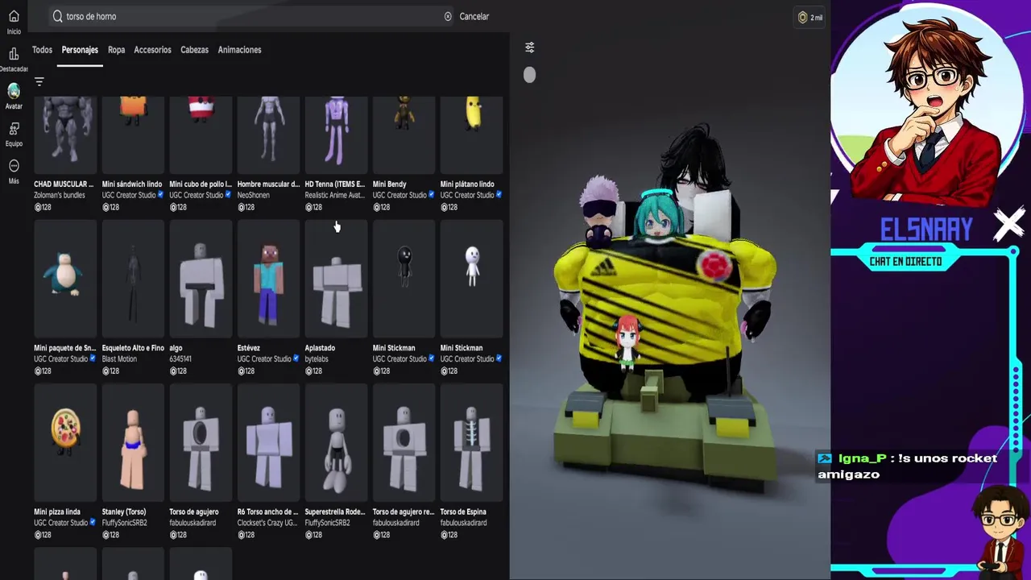
Task: Select Mini paquete de Snorlax thumbnail
Action: 65,279
